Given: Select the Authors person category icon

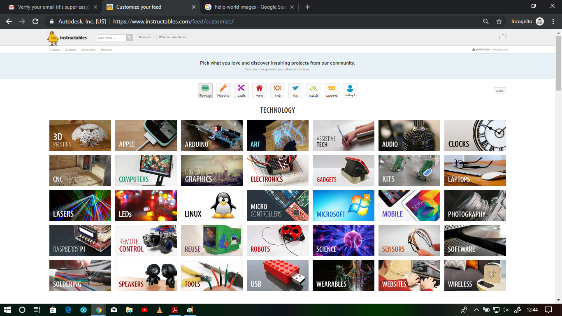Looking at the screenshot, I should pos(350,91).
